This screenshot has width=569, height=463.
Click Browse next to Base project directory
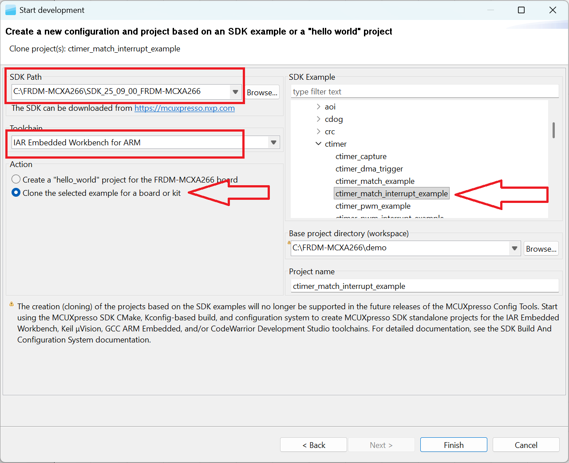541,248
